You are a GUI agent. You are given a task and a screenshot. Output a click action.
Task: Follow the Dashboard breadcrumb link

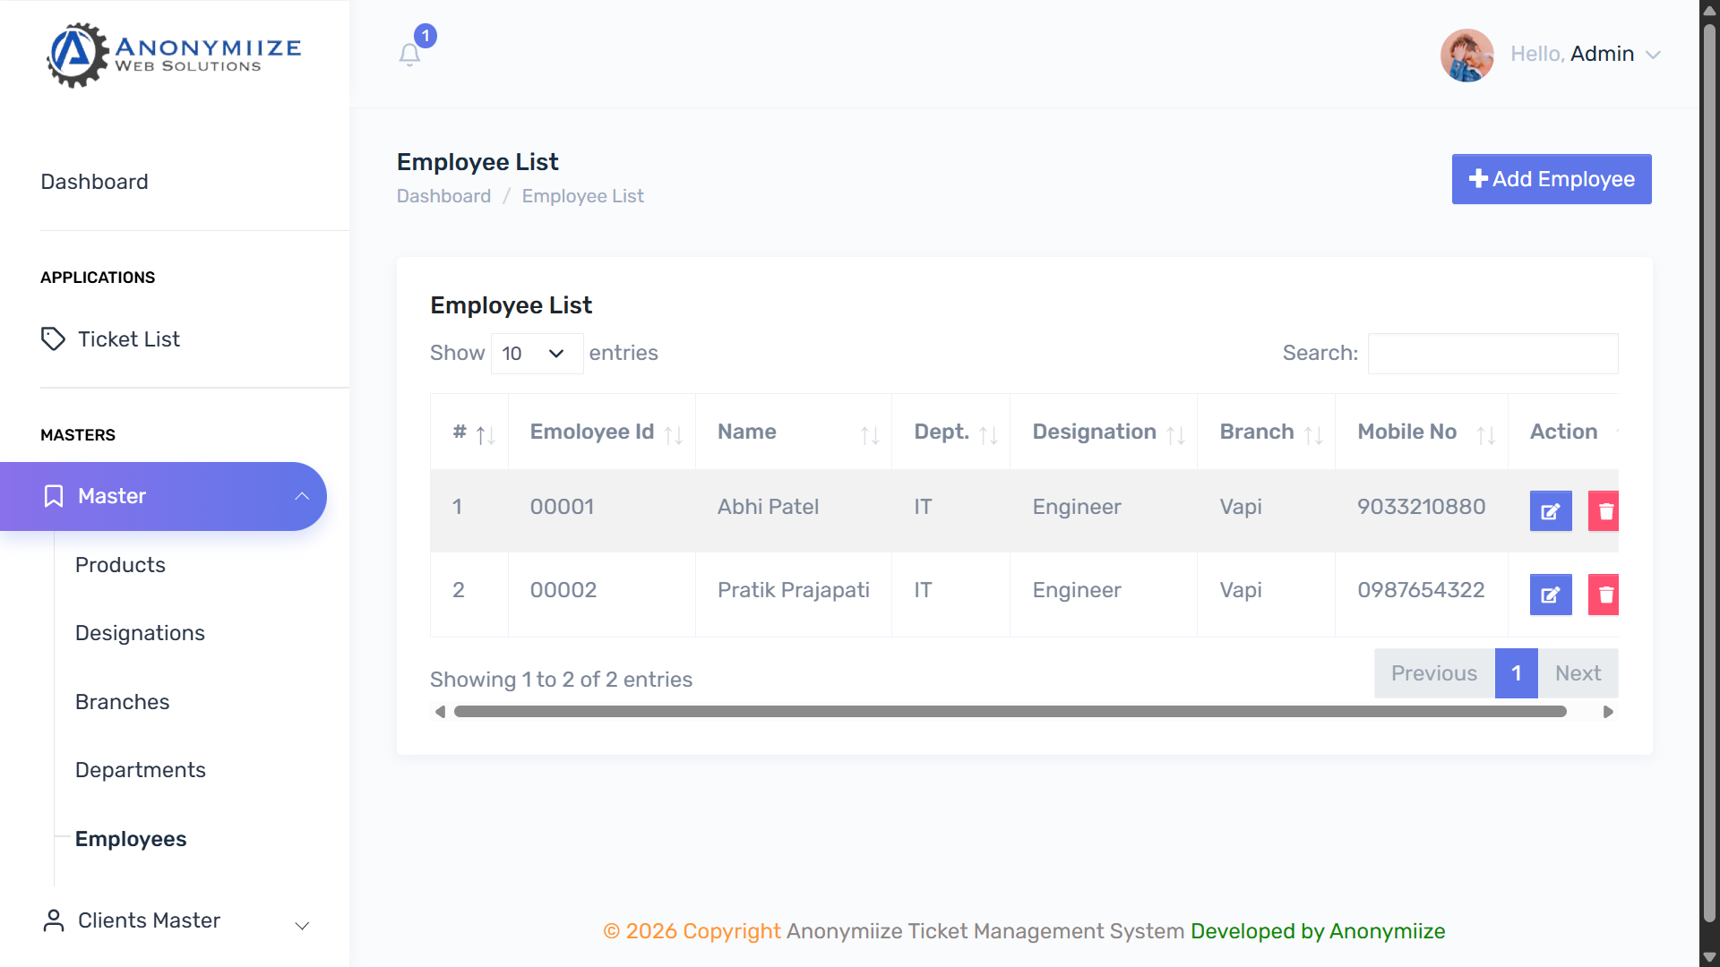pyautogui.click(x=443, y=196)
